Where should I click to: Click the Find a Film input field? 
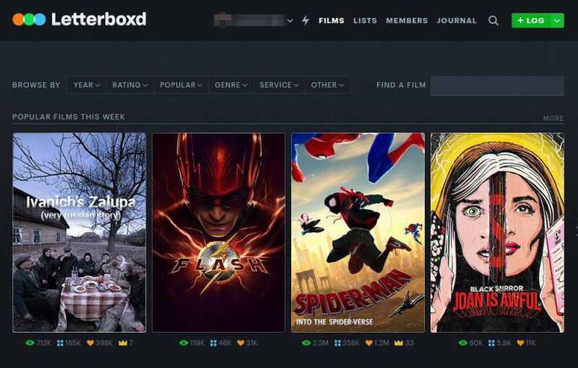[497, 86]
